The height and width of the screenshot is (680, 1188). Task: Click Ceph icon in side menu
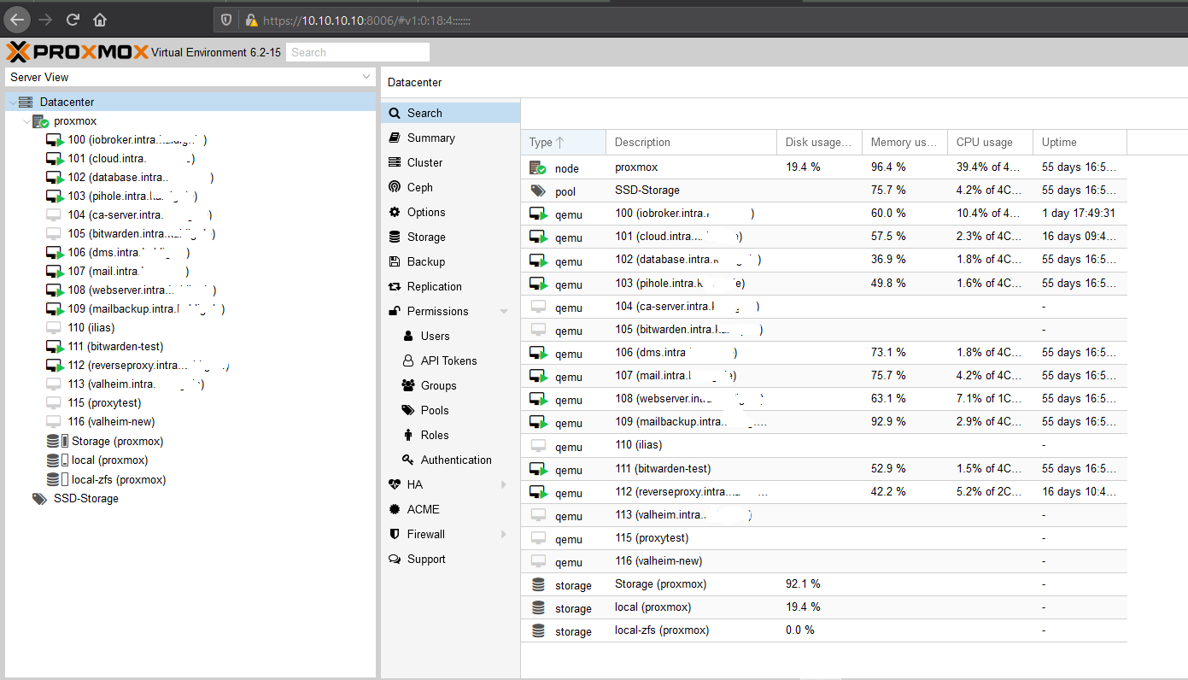coord(395,187)
